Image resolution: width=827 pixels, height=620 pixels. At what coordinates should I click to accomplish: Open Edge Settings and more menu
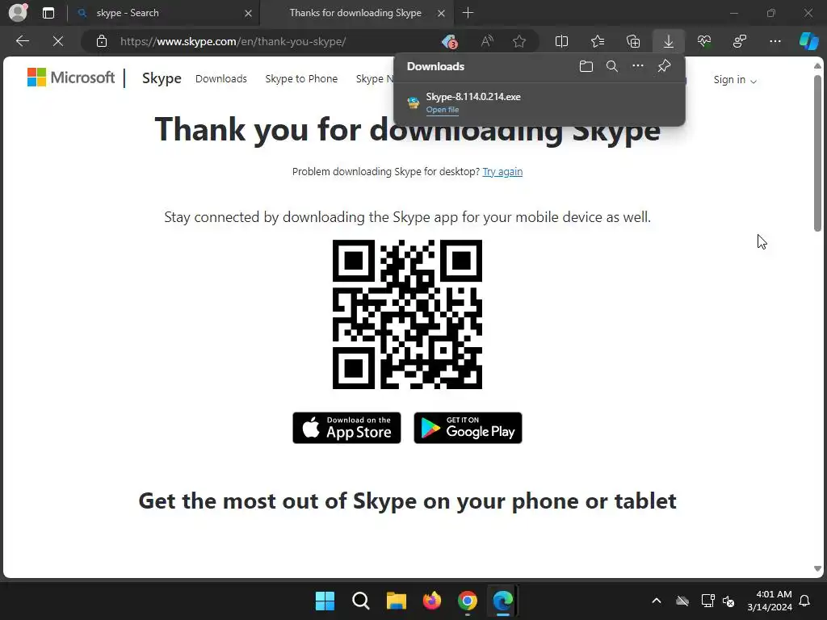tap(775, 41)
